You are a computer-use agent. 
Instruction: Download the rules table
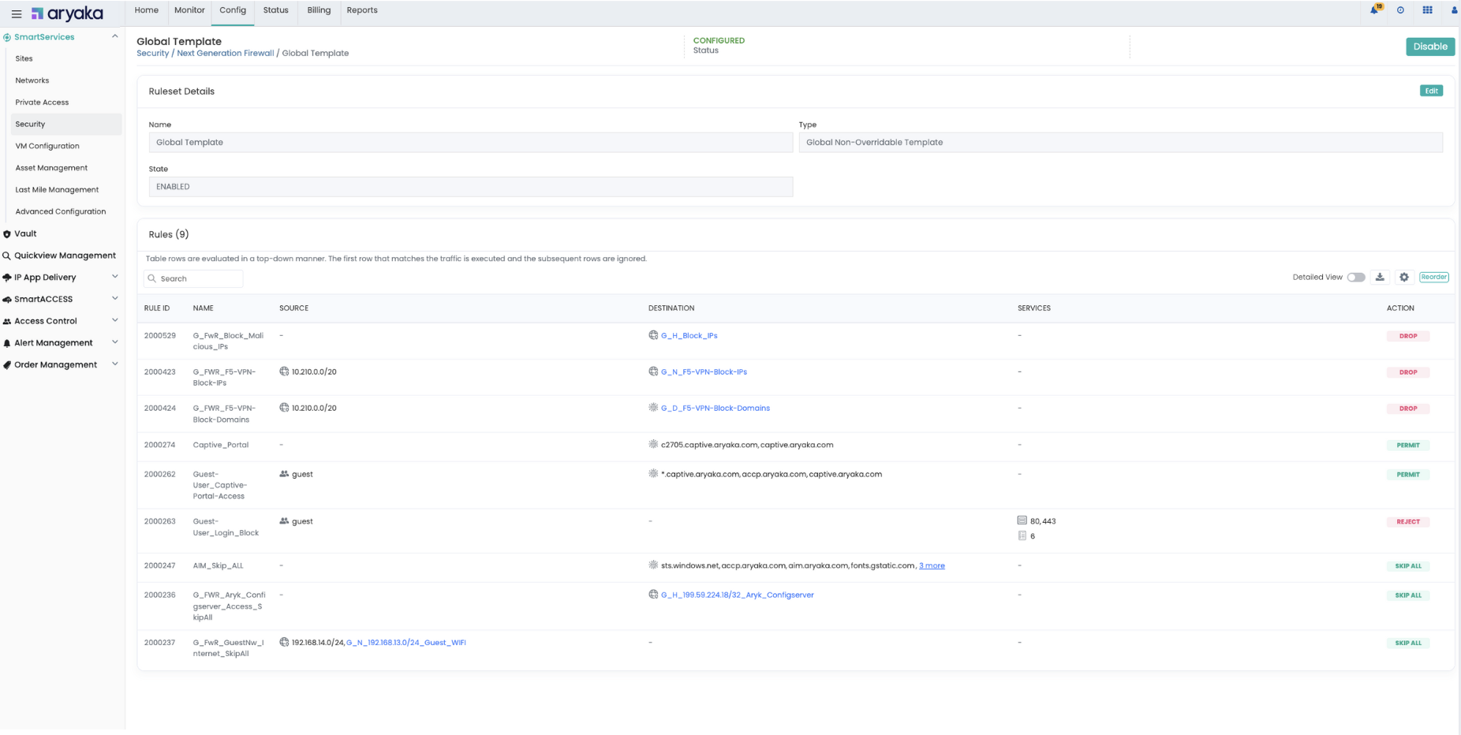click(1380, 277)
